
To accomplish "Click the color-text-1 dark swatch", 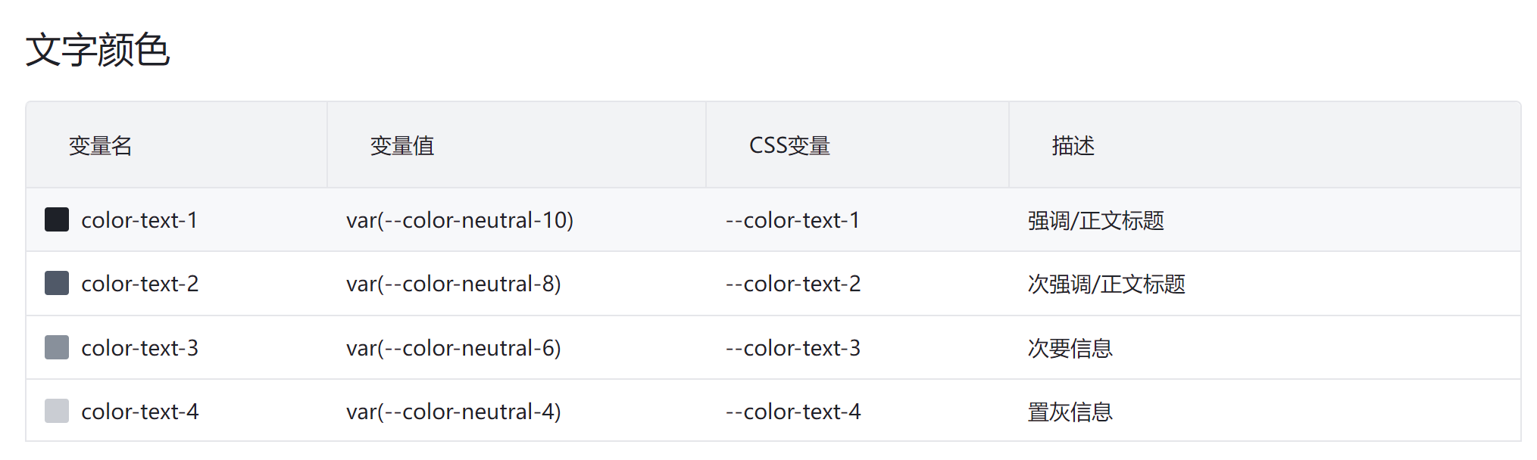I will click(x=57, y=219).
